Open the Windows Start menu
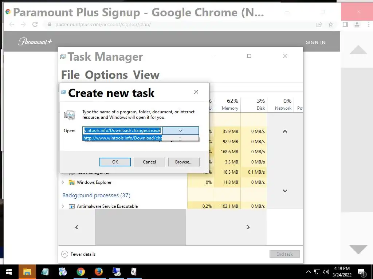 click(9, 272)
